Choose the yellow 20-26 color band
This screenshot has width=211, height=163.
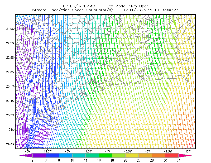(x=132, y=155)
